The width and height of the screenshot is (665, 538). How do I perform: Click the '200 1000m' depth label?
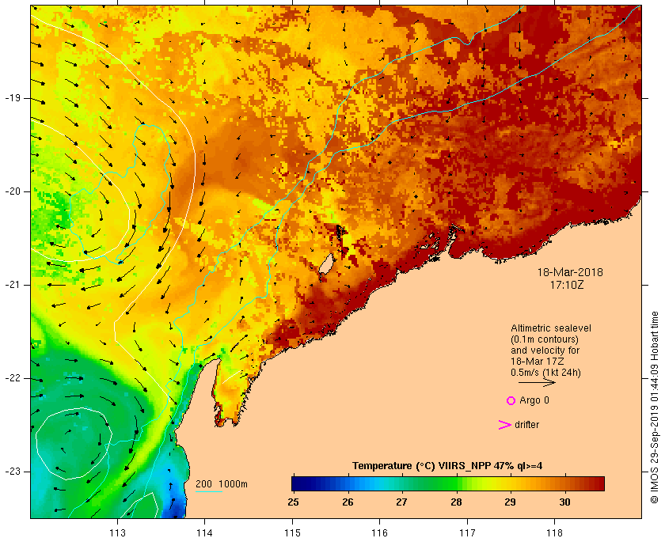click(x=222, y=484)
